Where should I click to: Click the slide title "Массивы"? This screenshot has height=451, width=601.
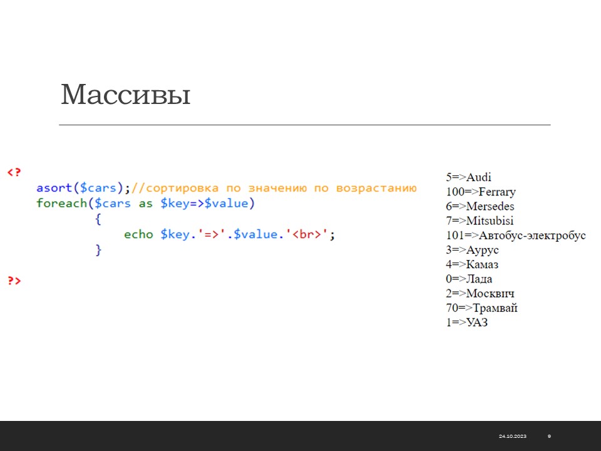click(125, 95)
